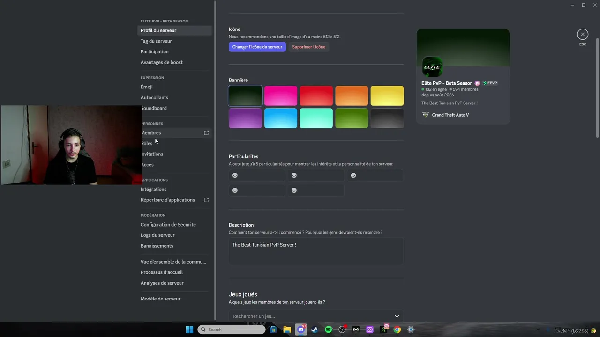Click the boost badge icon next to server name
The image size is (600, 337).
point(477,83)
